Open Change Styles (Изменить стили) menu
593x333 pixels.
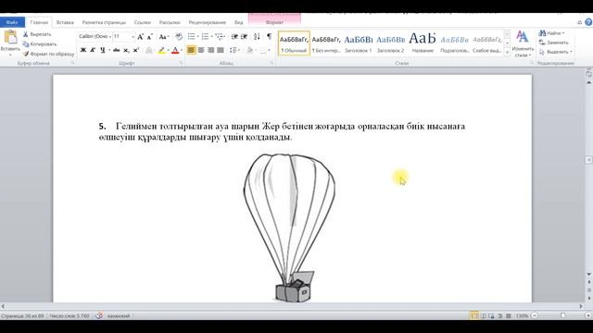(x=523, y=43)
